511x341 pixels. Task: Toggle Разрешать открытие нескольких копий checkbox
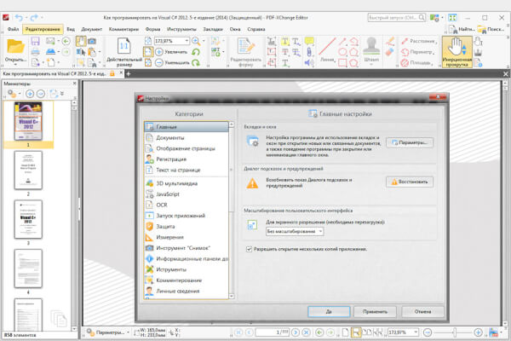pyautogui.click(x=249, y=249)
